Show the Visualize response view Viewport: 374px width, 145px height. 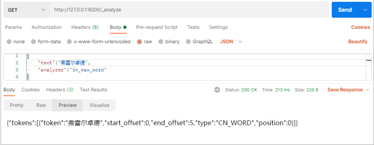(x=99, y=105)
